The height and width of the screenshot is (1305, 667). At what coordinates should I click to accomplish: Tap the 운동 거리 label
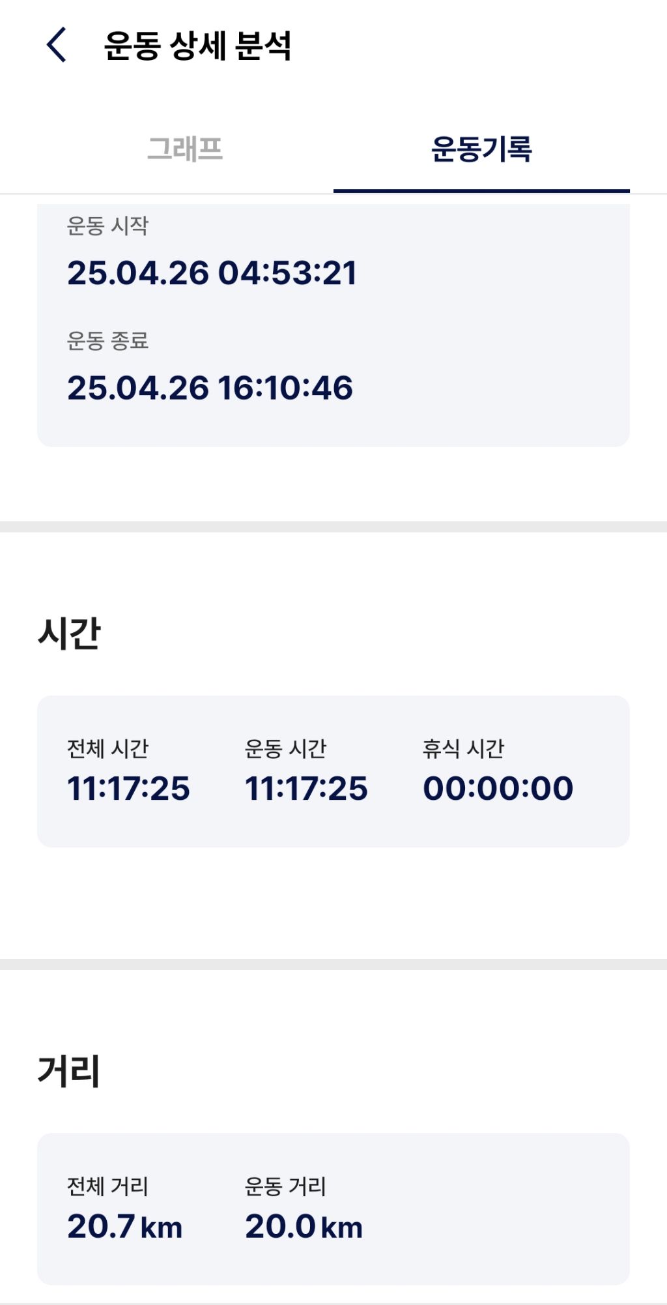pyautogui.click(x=285, y=1186)
